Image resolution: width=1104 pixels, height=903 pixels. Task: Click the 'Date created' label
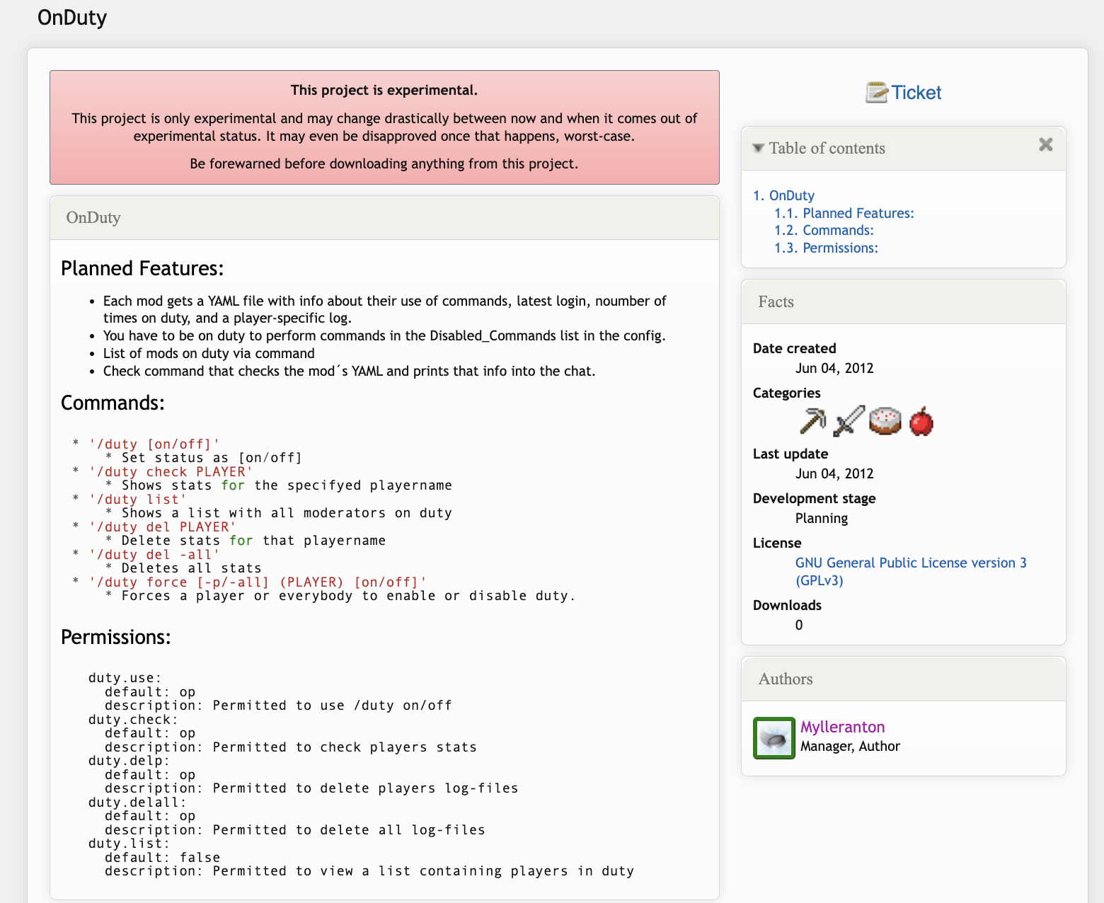pos(795,348)
